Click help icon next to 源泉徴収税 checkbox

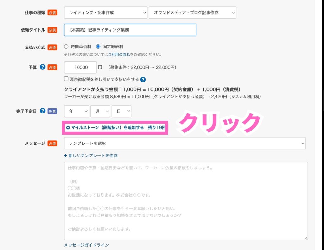pyautogui.click(x=143, y=80)
